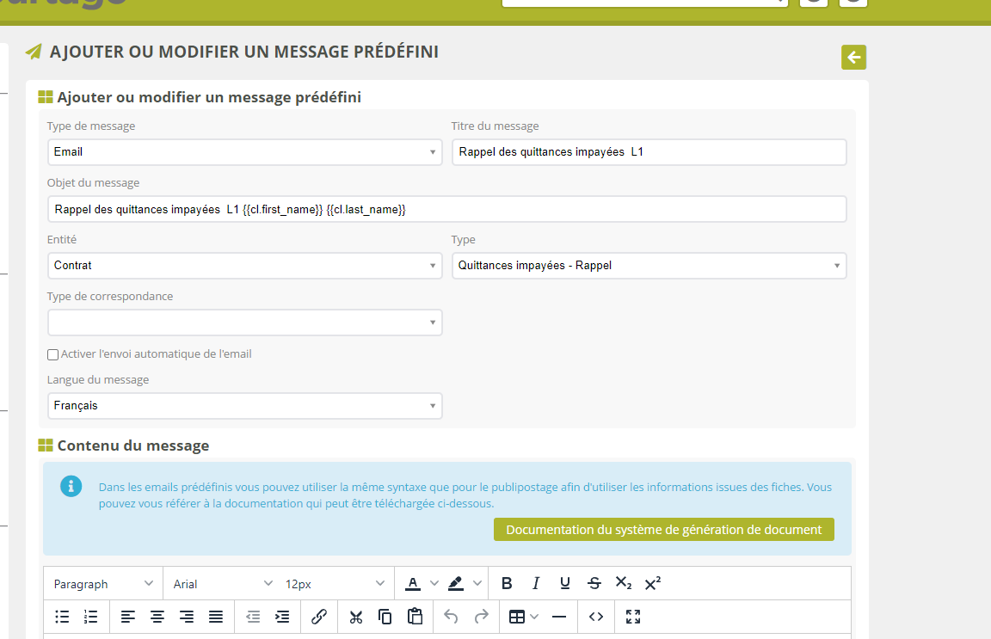Open the Langue du message dropdown
The image size is (991, 639).
[244, 406]
